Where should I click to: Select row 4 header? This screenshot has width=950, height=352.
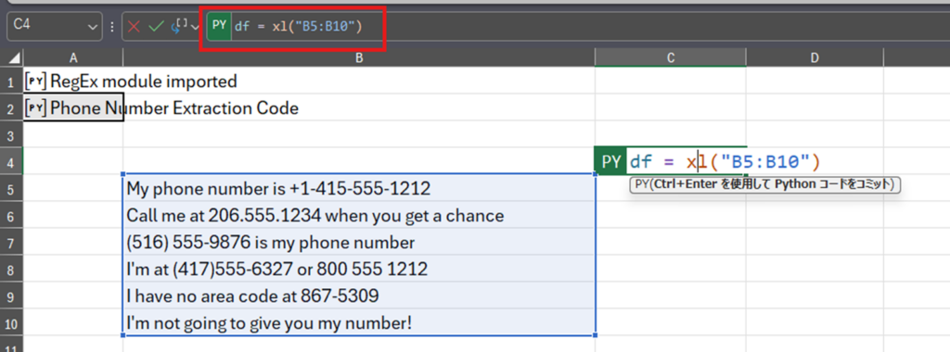11,161
